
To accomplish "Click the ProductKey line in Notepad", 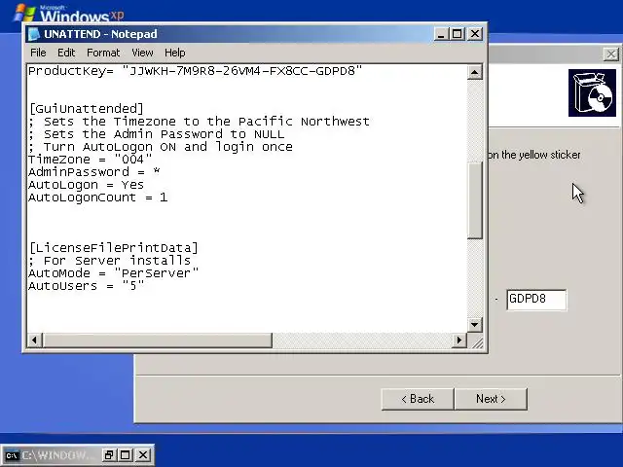I will (x=195, y=71).
